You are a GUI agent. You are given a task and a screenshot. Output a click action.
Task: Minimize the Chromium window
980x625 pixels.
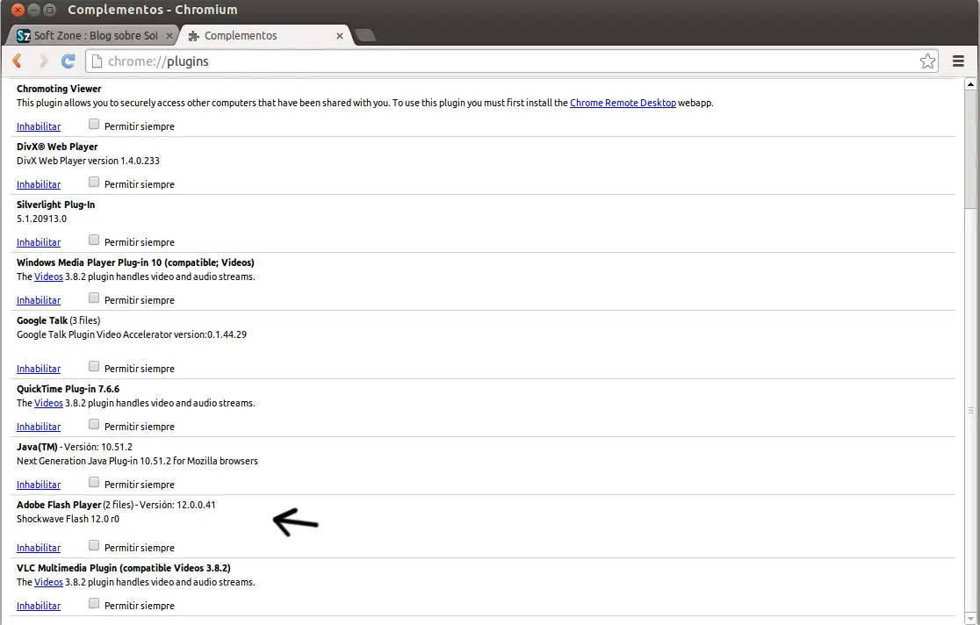tap(34, 10)
